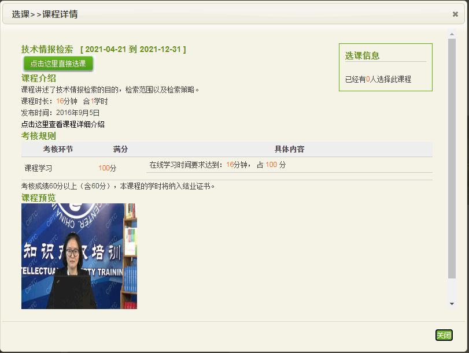Screen dimensions: 469x353
Task: Select the 考核环节 column header
Action: click(x=58, y=149)
